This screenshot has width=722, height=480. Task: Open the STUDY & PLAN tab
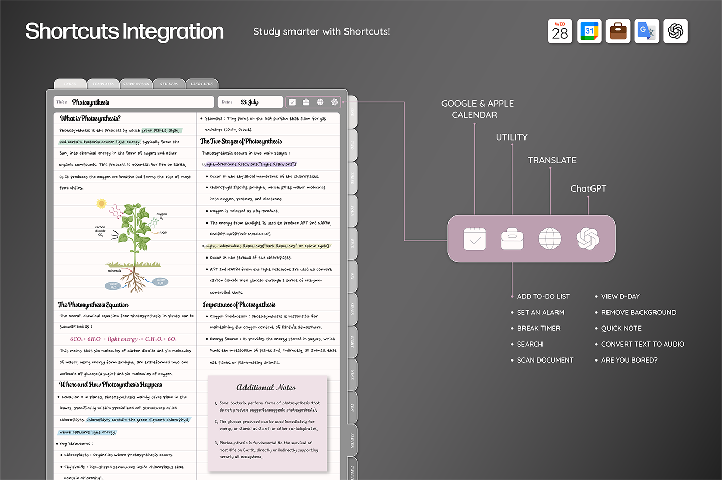(136, 84)
